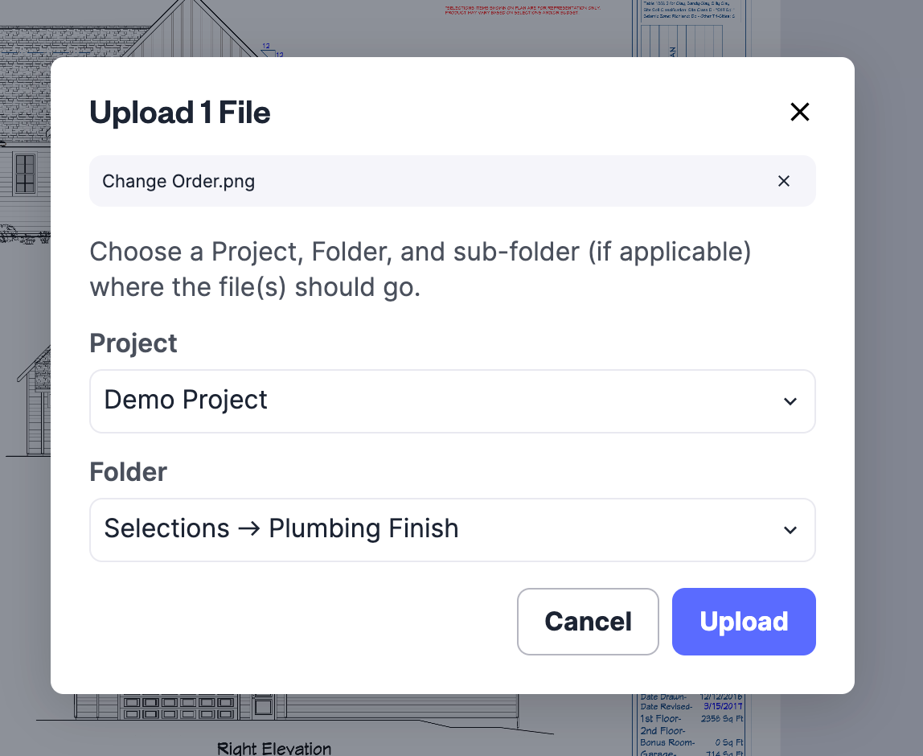The width and height of the screenshot is (923, 756).
Task: Click the blue Upload button
Action: (x=744, y=621)
